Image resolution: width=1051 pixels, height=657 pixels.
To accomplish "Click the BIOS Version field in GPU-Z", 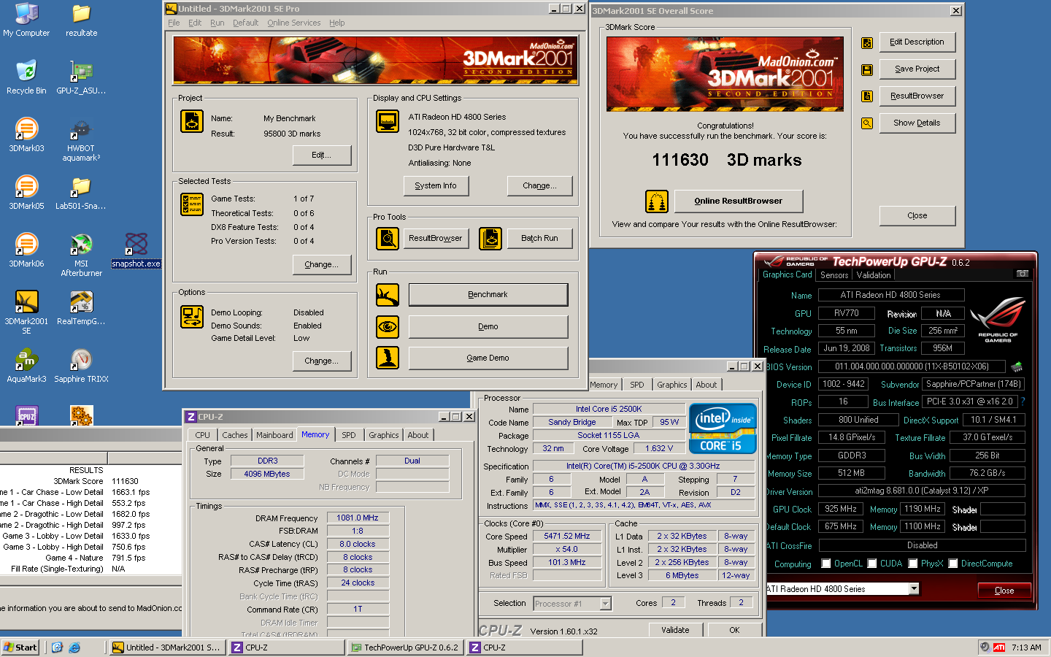I will click(x=912, y=366).
